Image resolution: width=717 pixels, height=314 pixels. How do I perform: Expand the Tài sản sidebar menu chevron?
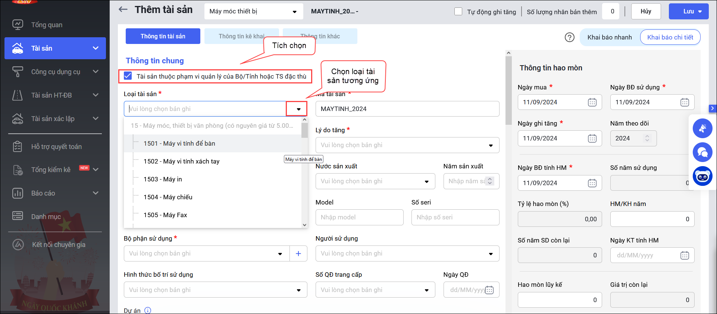96,48
